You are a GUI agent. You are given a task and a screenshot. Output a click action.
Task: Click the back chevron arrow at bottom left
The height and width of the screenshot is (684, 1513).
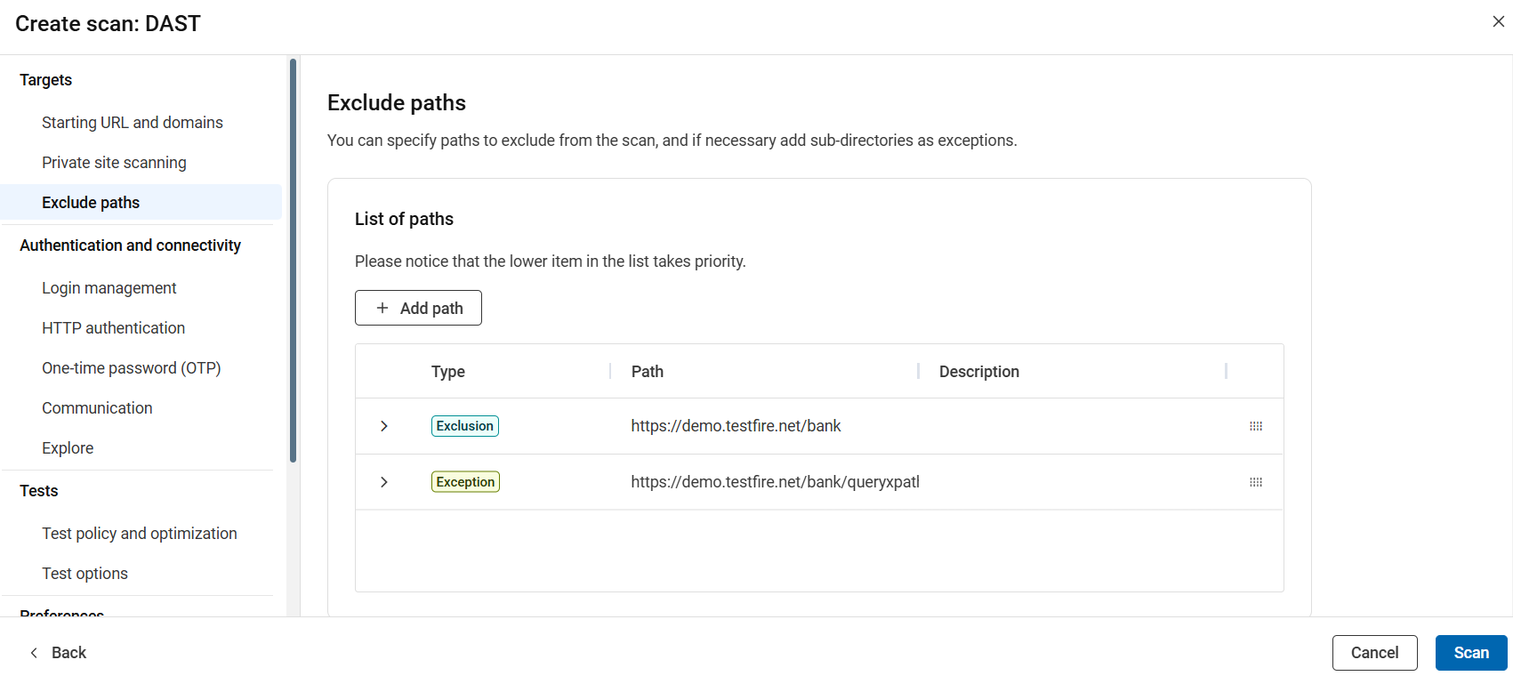click(33, 652)
